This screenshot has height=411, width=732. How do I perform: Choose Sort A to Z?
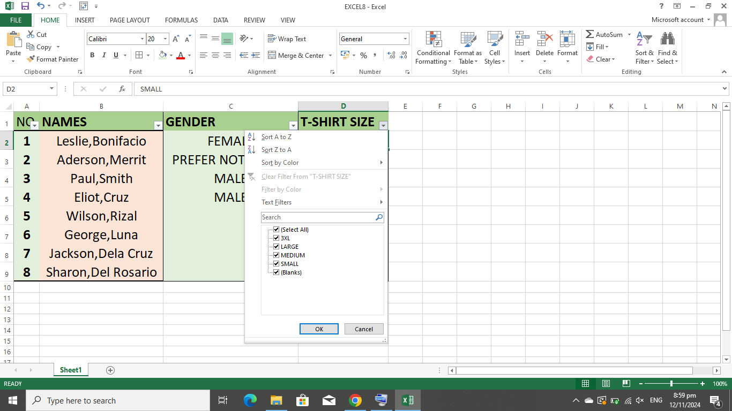[x=276, y=137]
